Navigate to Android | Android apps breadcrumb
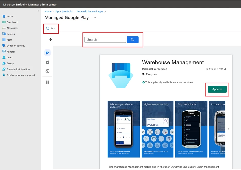This screenshot has height=170, width=241. 90,11
